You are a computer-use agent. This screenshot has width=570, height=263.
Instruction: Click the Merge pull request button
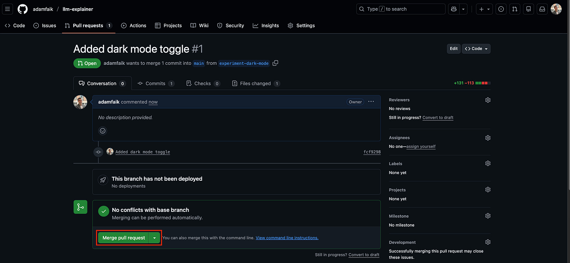(123, 237)
